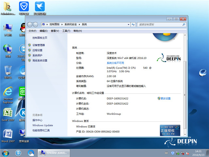Open the blue shield security manager desktop icon

point(24,8)
